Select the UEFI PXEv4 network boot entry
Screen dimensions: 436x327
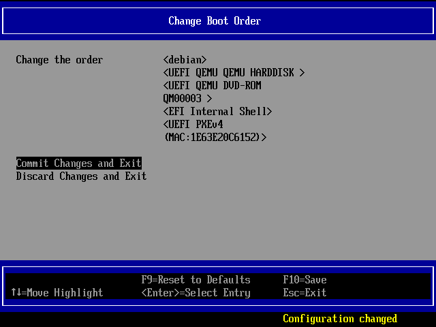tap(193, 125)
